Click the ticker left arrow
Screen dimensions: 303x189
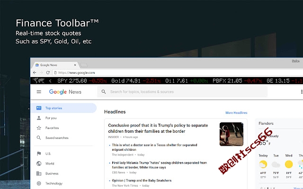tap(50, 81)
